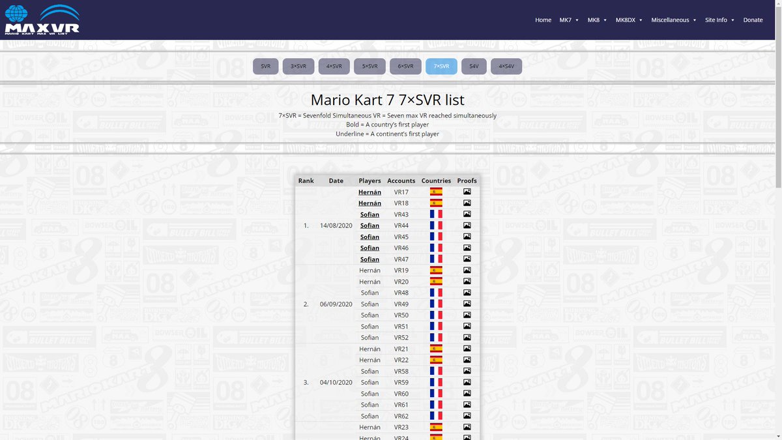Open Sofian's player profile from the VR44 row
Viewport: 782px width, 440px height.
[369, 225]
